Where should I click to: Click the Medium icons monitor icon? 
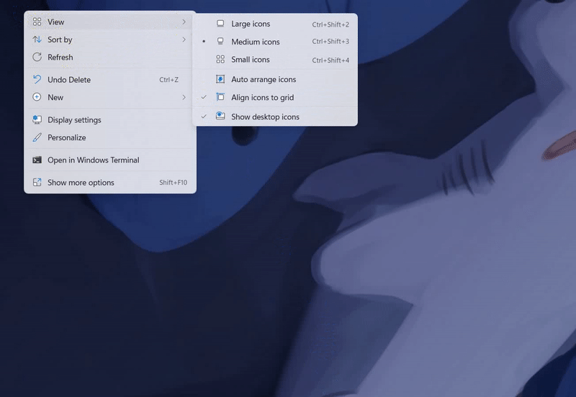220,42
